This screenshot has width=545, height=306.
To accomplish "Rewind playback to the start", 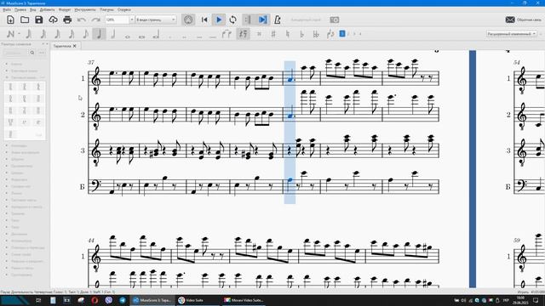I will (x=204, y=20).
